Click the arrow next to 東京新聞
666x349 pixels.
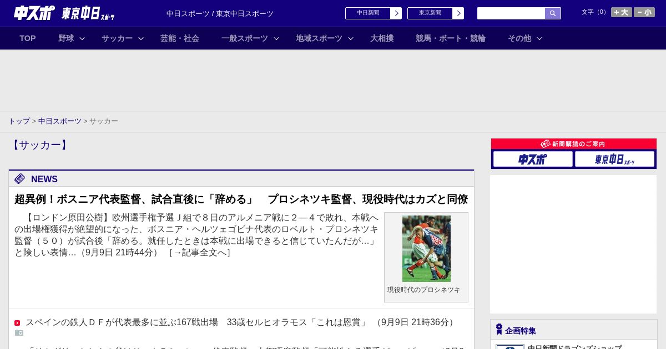pyautogui.click(x=458, y=13)
